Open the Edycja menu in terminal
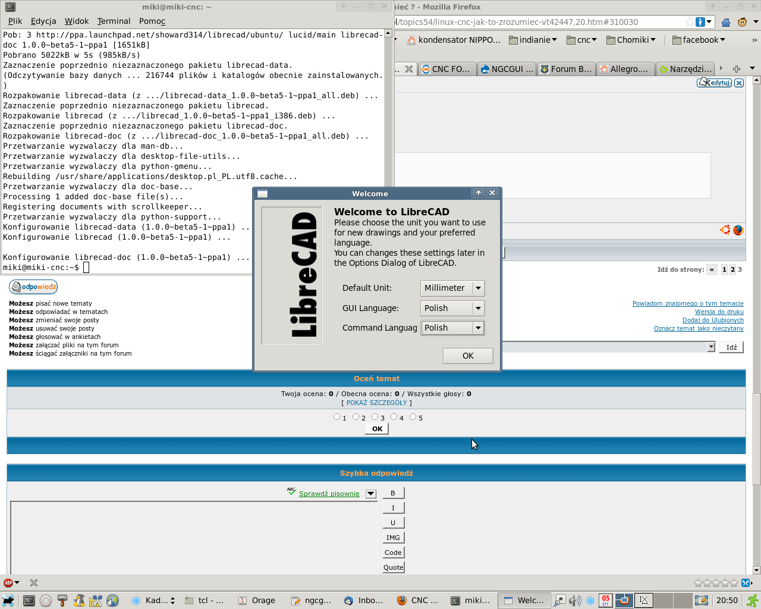 coord(43,21)
